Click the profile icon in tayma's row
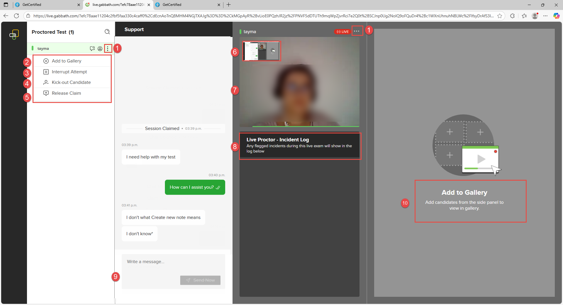The width and height of the screenshot is (563, 305). pyautogui.click(x=100, y=49)
